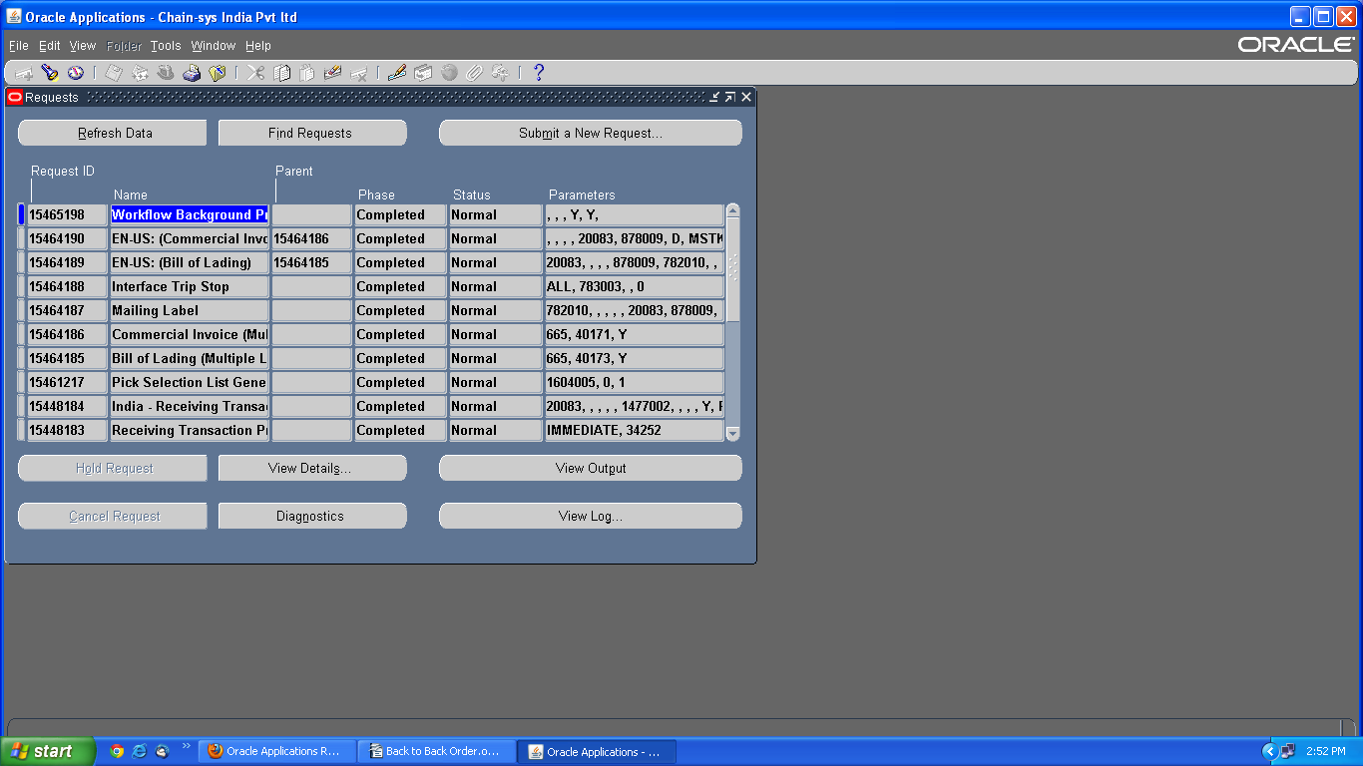
Task: Click the Edit Field pencil icon
Action: tap(397, 73)
